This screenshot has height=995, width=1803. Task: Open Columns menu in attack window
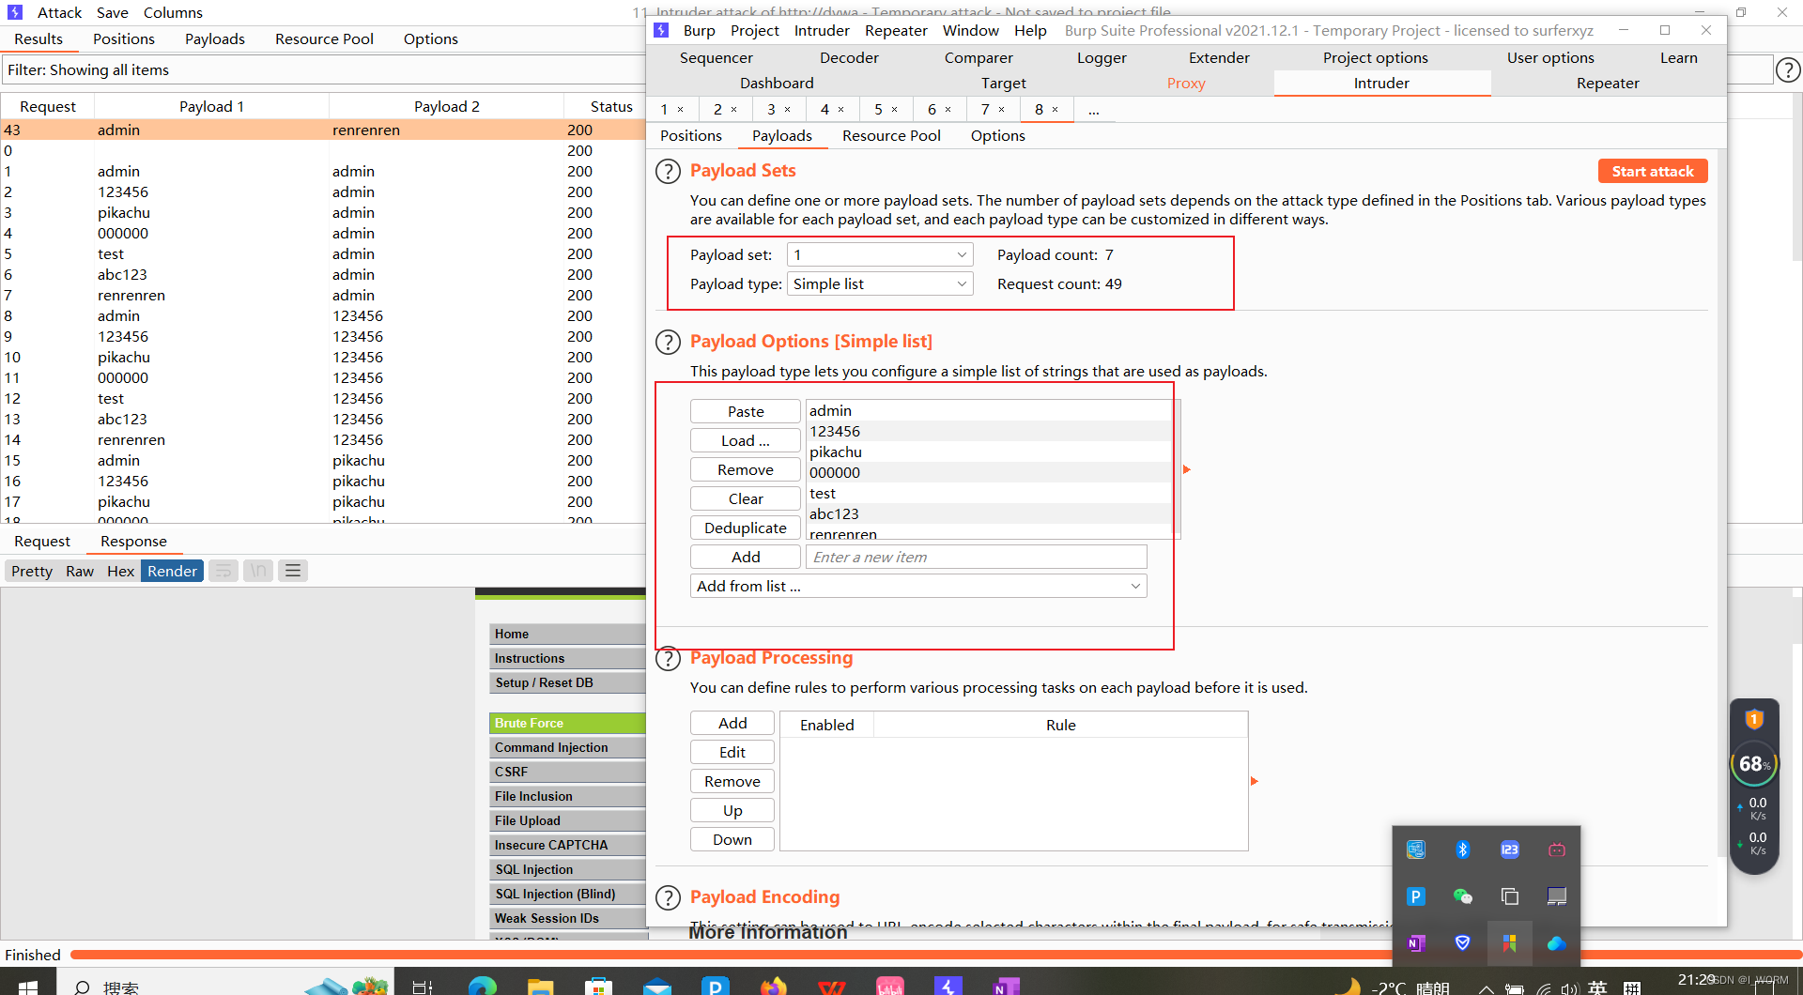coord(173,13)
